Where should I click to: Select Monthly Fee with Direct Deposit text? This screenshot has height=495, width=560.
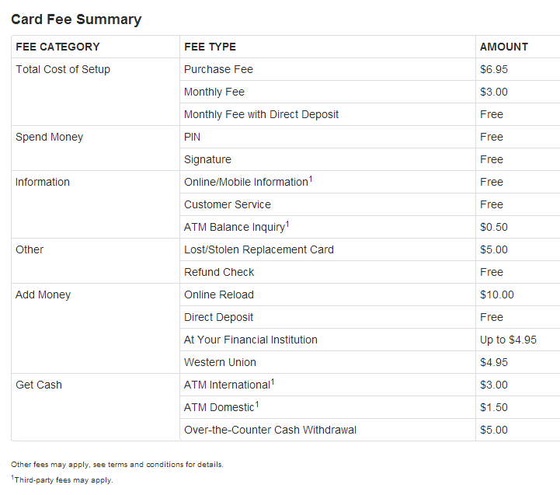tap(261, 114)
